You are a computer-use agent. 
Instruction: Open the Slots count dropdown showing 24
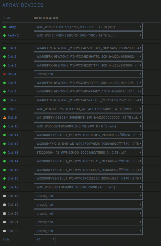(44, 239)
